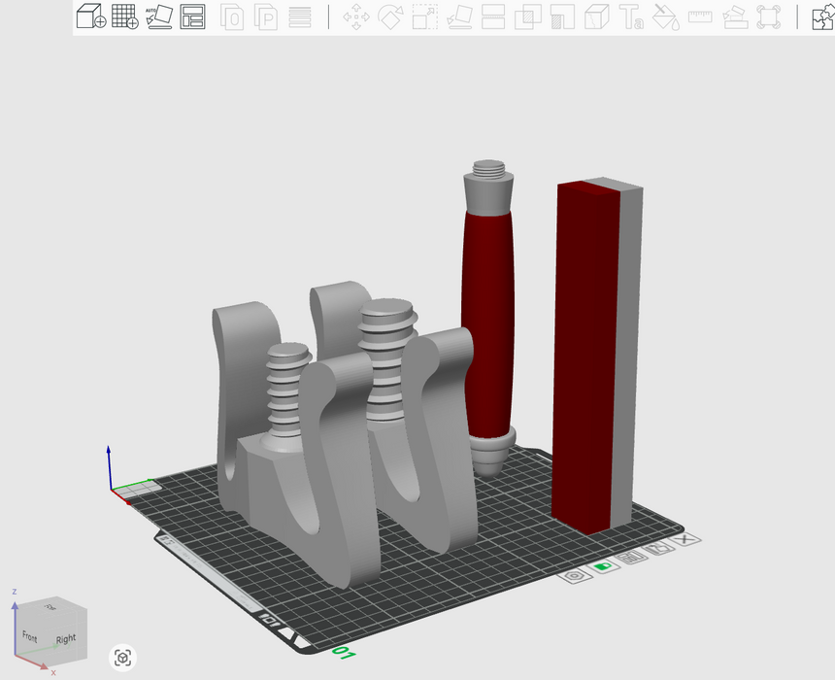Open the Assembly view puzzle icon

pyautogui.click(x=822, y=17)
